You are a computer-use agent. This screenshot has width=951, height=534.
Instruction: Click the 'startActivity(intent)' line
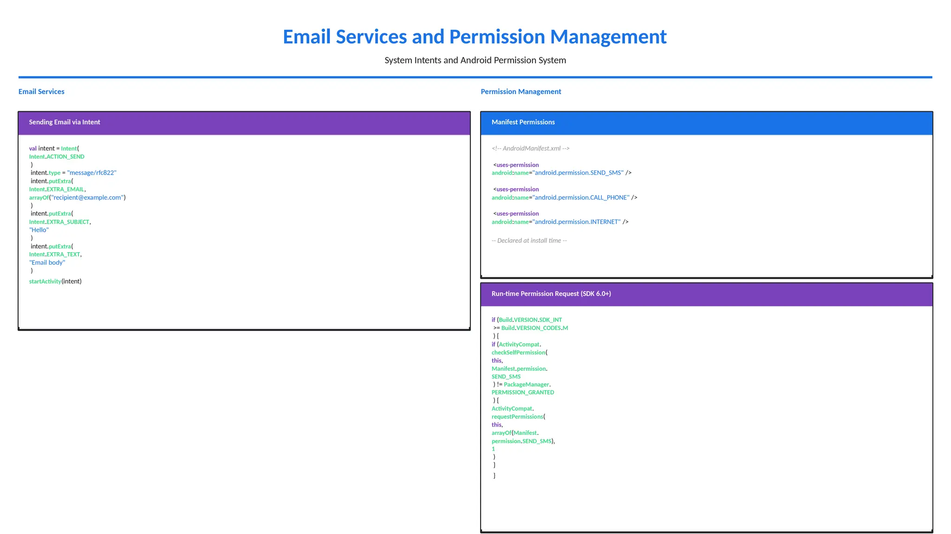(55, 281)
